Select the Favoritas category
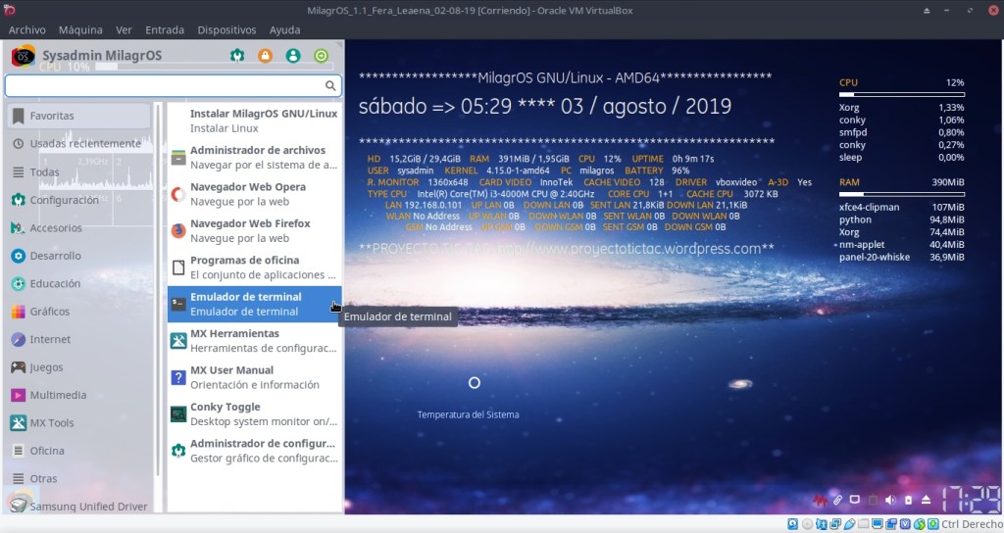Image resolution: width=1004 pixels, height=533 pixels. (79, 116)
